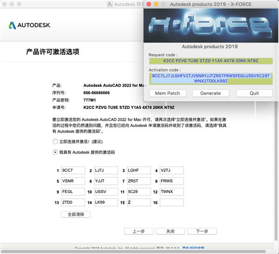
Task: Click the 下一步 next step button
Action: [x=202, y=231]
